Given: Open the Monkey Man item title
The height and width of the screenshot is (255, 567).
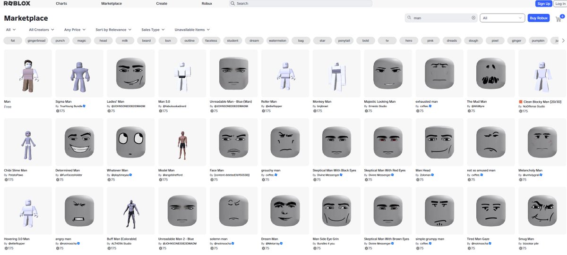Looking at the screenshot, I should tap(322, 101).
